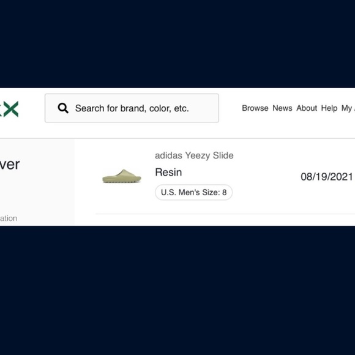Click the search magnifier icon
The height and width of the screenshot is (355, 355).
click(63, 108)
